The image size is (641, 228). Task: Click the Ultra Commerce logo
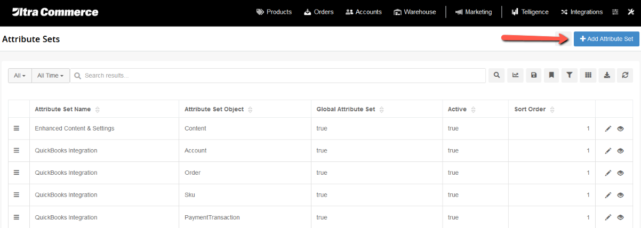55,12
